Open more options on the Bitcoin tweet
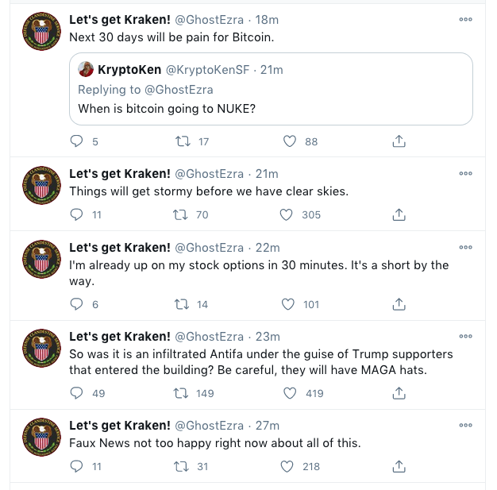 click(466, 20)
